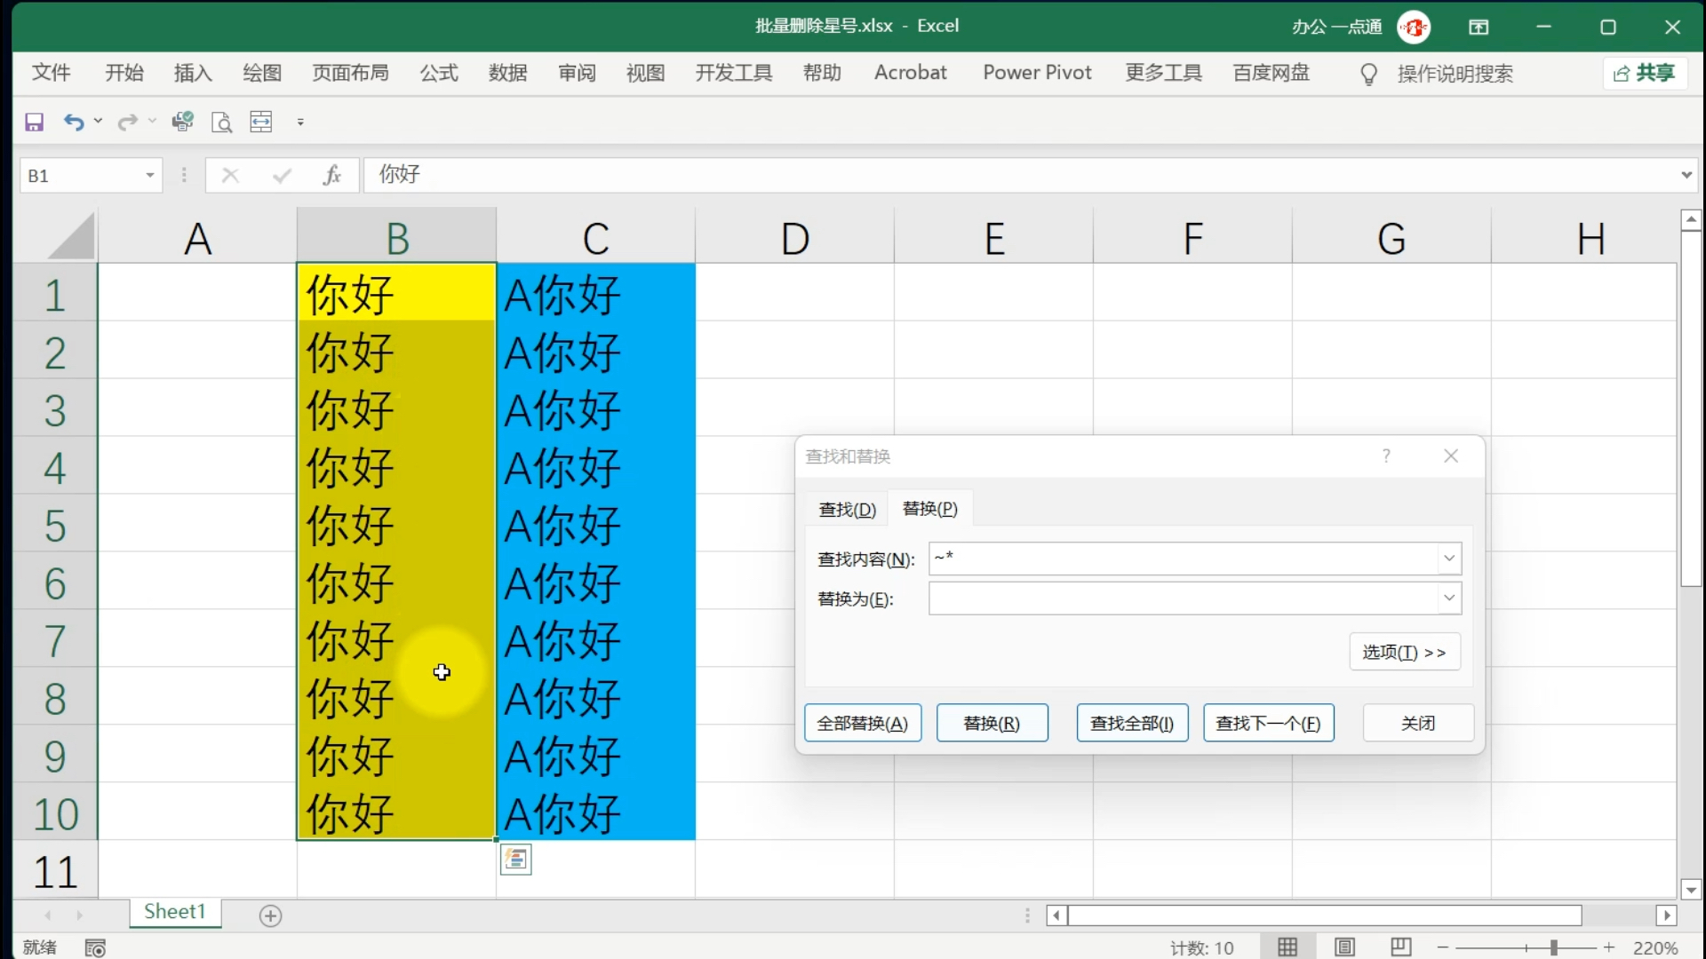Switch to the 查找(D) tab
This screenshot has height=959, width=1706.
click(847, 510)
